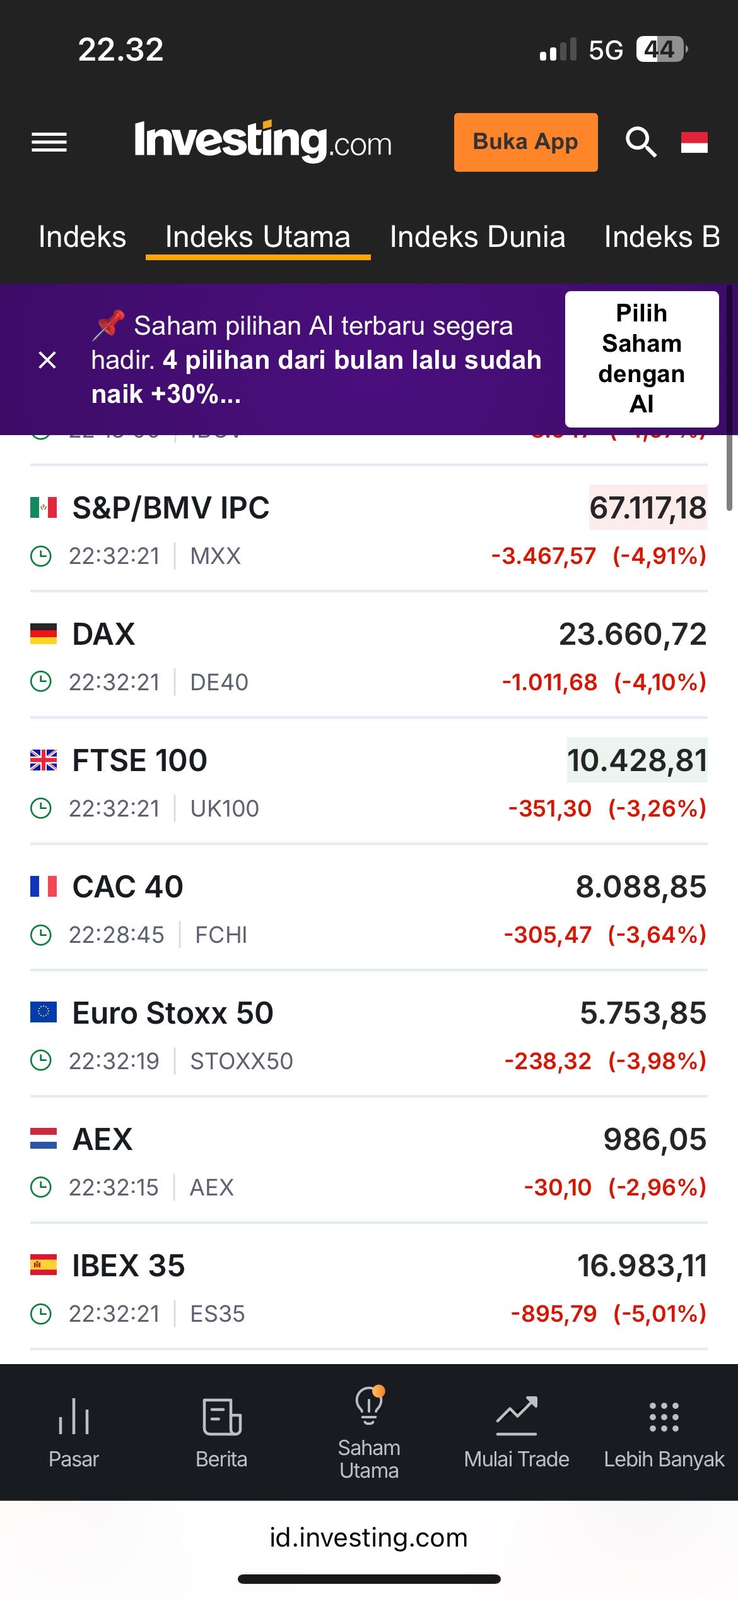Dismiss the purple AI stock banner

[47, 360]
